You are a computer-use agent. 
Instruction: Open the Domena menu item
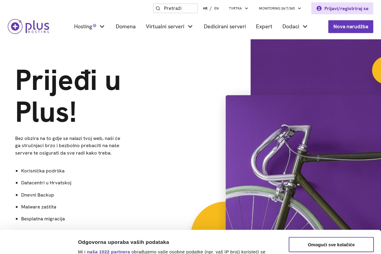tap(126, 27)
